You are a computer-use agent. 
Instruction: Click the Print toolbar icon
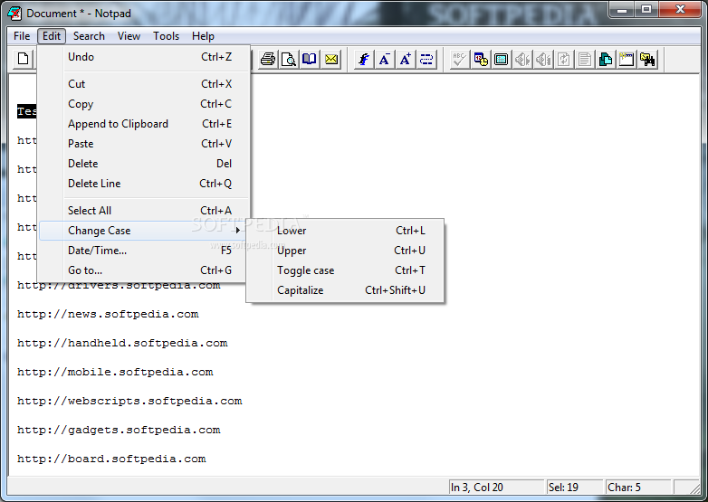pyautogui.click(x=268, y=59)
